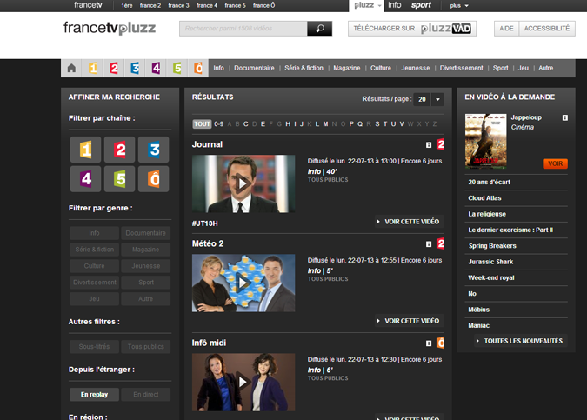Switch to info tab in top bar

(x=395, y=5)
